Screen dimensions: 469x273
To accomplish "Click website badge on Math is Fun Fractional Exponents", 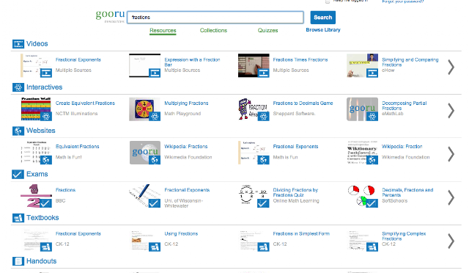I will (x=264, y=160).
